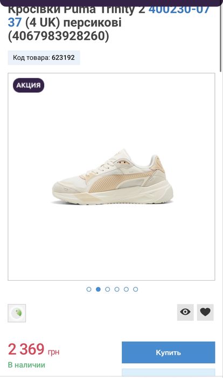Open the size 37 link in title
Viewport: 223px width, 378px height.
coord(15,23)
